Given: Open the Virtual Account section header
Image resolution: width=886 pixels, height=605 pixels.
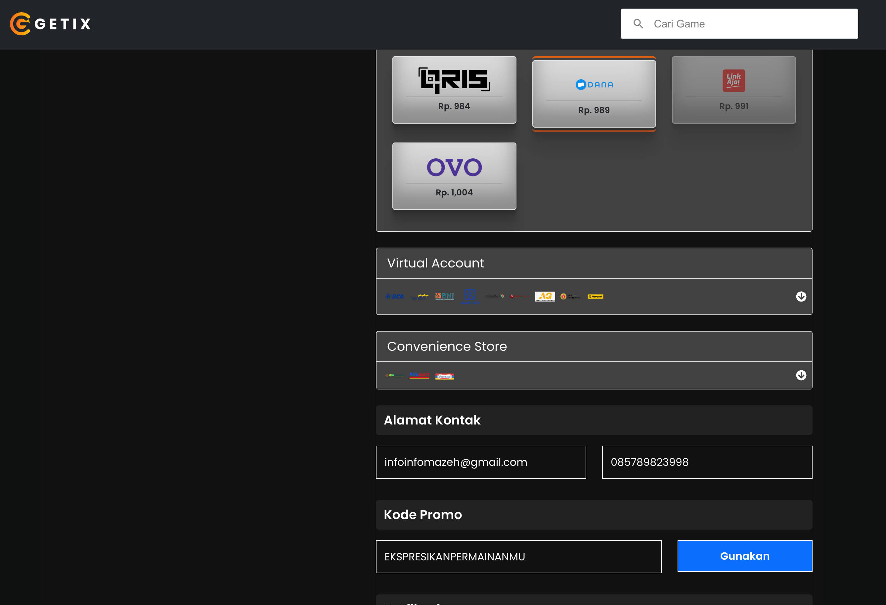Looking at the screenshot, I should pyautogui.click(x=594, y=263).
